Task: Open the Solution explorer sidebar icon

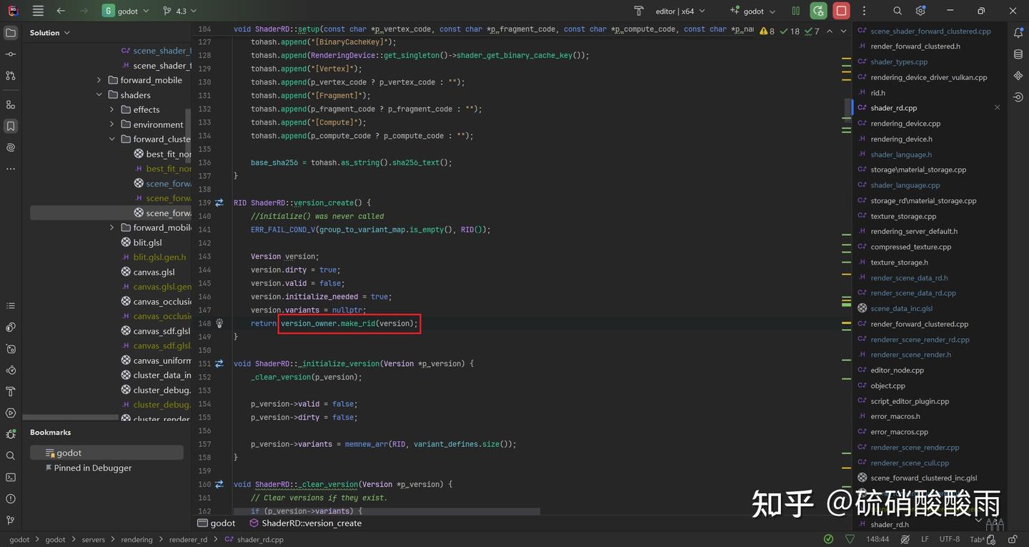Action: pyautogui.click(x=11, y=32)
